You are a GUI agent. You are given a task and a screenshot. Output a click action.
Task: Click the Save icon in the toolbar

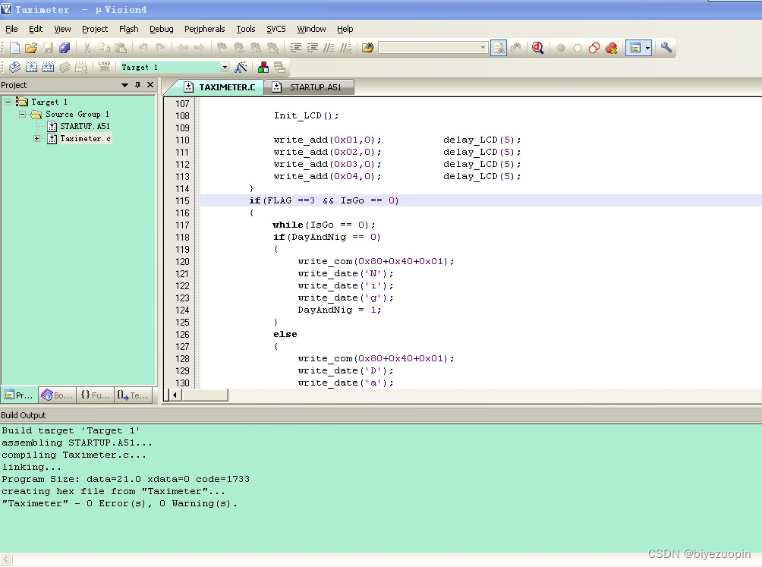pos(48,48)
